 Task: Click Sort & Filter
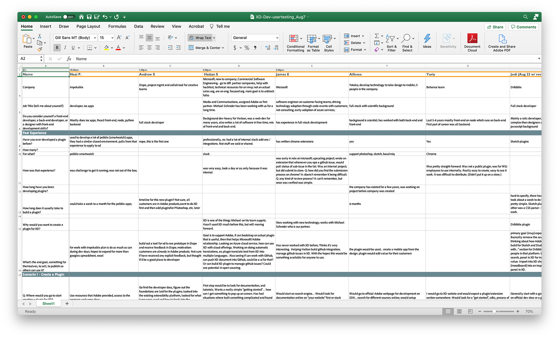coord(392,43)
